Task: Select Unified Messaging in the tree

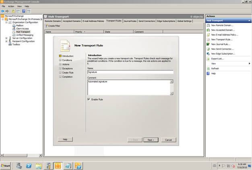Action: 25,35
